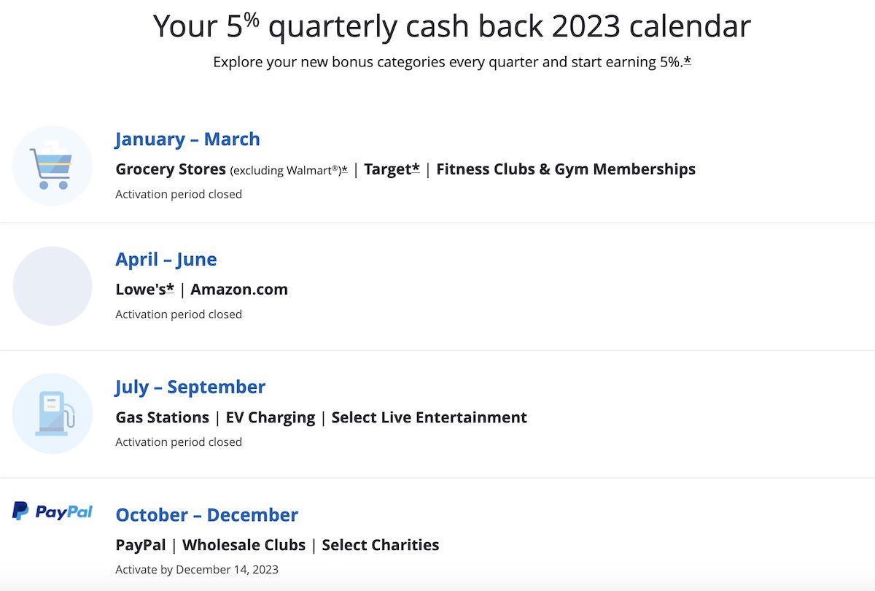Click the PayPal logo icon
This screenshot has height=591, width=875.
pyautogui.click(x=52, y=511)
